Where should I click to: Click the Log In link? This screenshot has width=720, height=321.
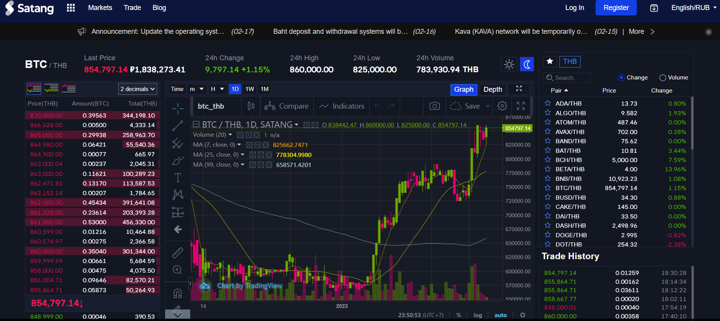tap(574, 8)
